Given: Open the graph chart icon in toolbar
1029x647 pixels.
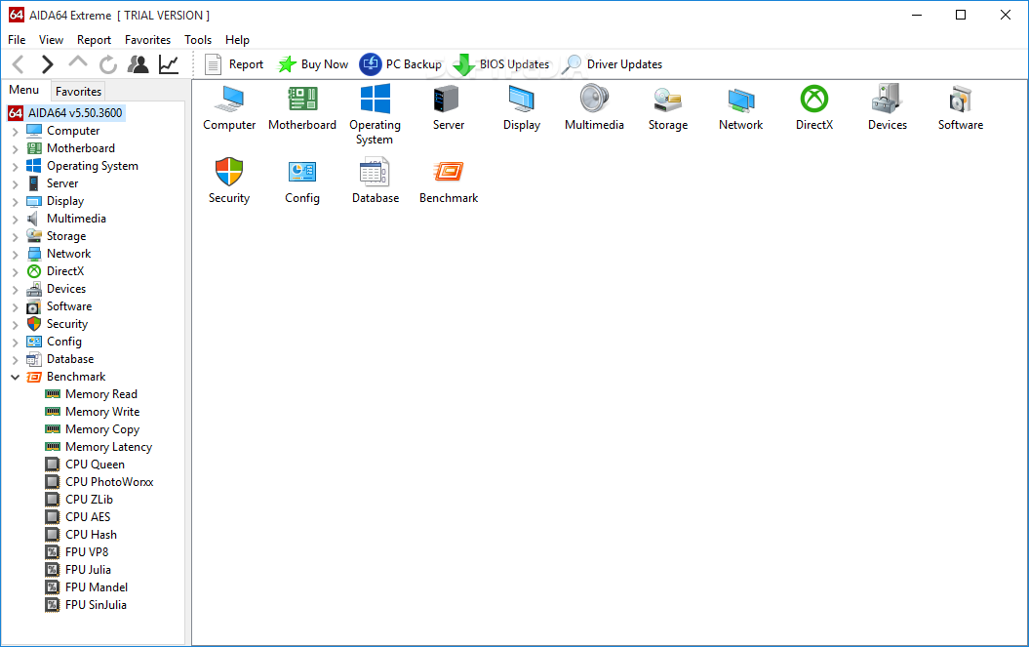Looking at the screenshot, I should pos(169,64).
